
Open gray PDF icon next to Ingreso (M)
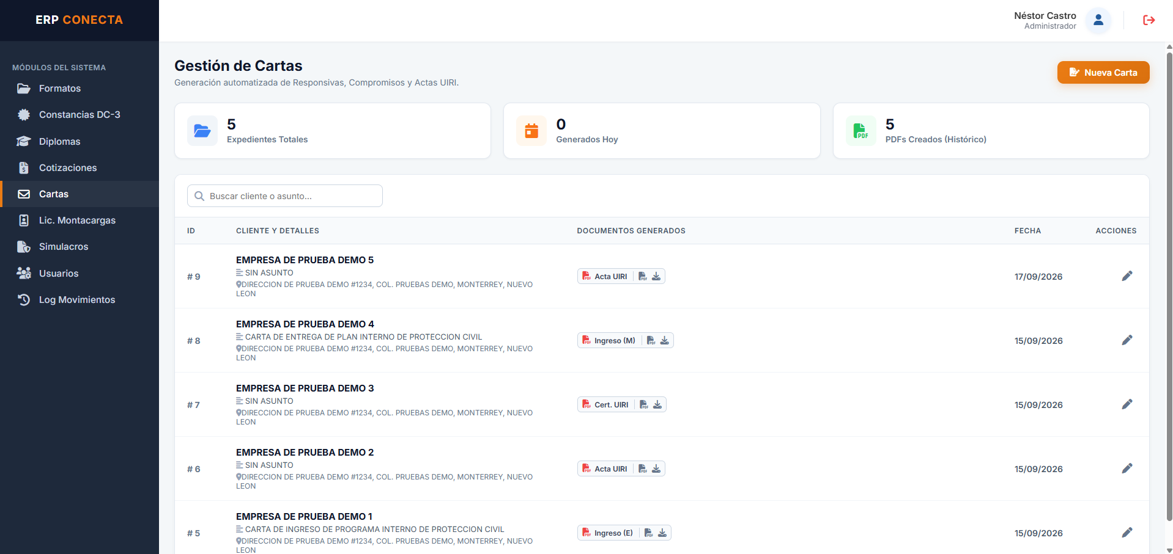(651, 340)
